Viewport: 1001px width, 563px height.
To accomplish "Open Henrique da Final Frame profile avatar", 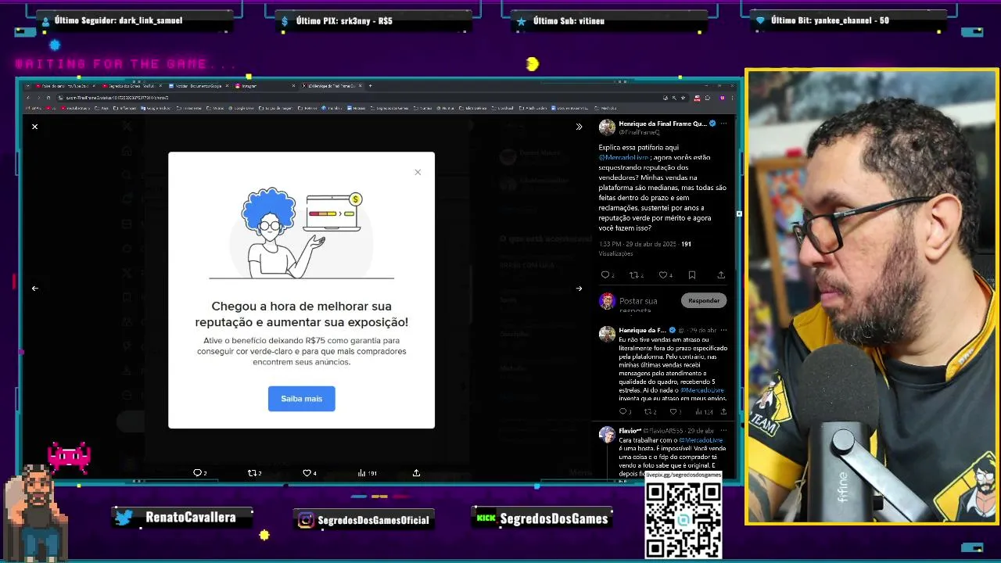I will pos(607,127).
